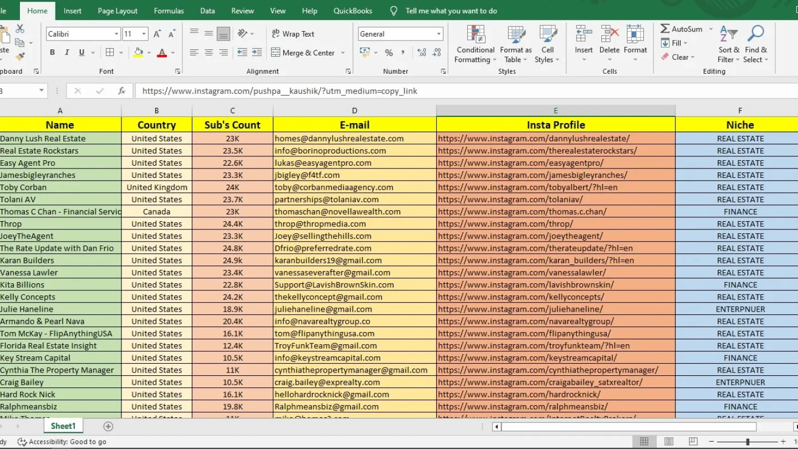798x449 pixels.
Task: Open Find & Select menu
Action: point(755,44)
